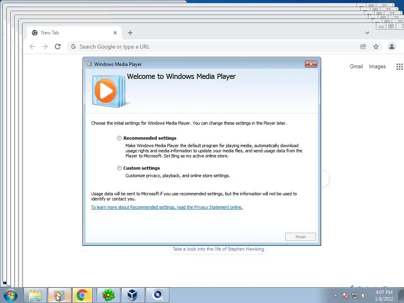Choose the Custom settings radio option
The width and height of the screenshot is (404, 303).
coord(119,168)
